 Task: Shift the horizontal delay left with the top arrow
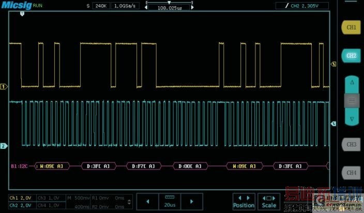pyautogui.click(x=146, y=7)
